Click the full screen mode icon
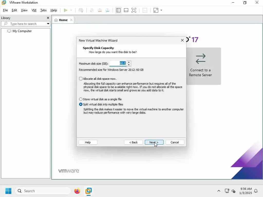This screenshot has width=263, height=197. (134, 10)
